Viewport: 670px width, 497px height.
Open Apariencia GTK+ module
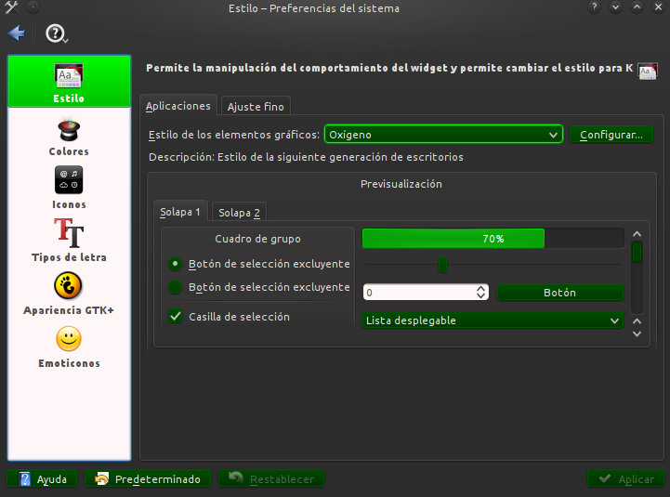coord(69,294)
